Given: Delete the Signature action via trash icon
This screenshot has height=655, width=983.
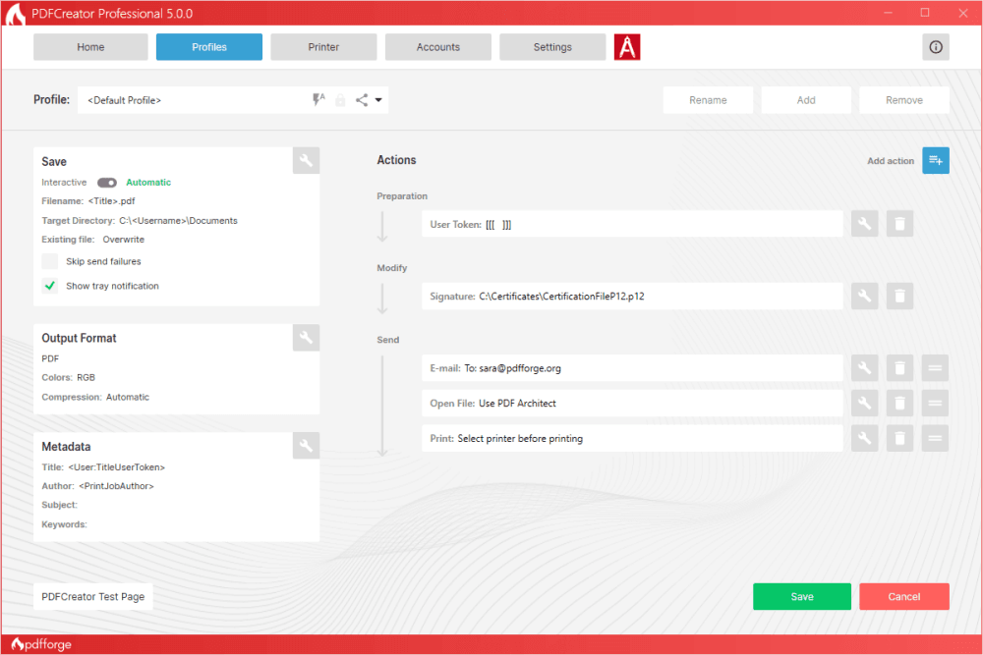Looking at the screenshot, I should [899, 296].
